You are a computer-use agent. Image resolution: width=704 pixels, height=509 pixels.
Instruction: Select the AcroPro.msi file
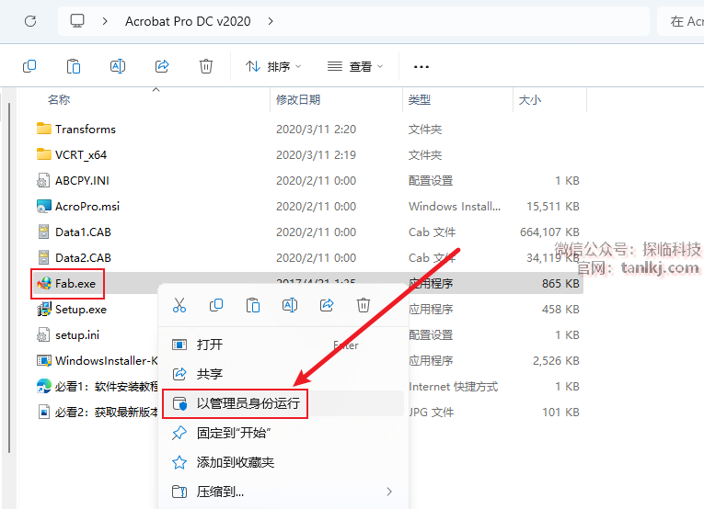[87, 207]
